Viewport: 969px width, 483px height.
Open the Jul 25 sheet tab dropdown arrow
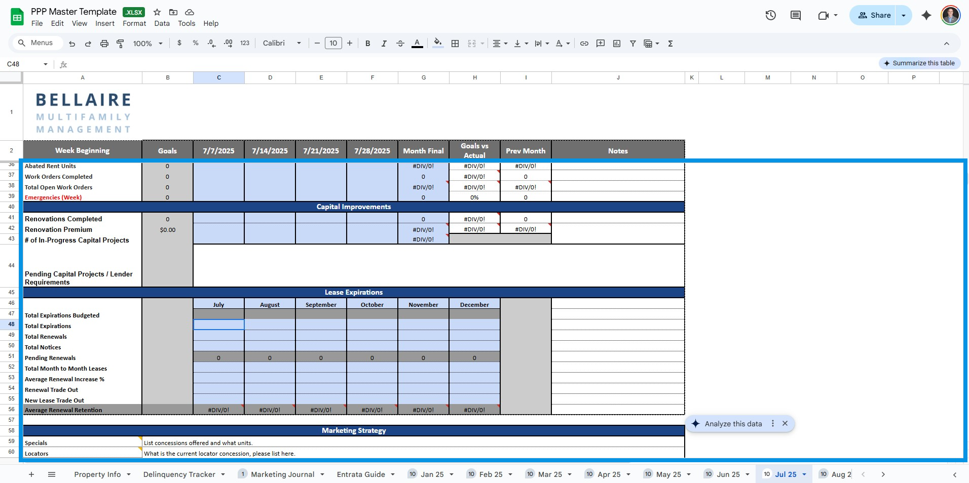coord(804,474)
